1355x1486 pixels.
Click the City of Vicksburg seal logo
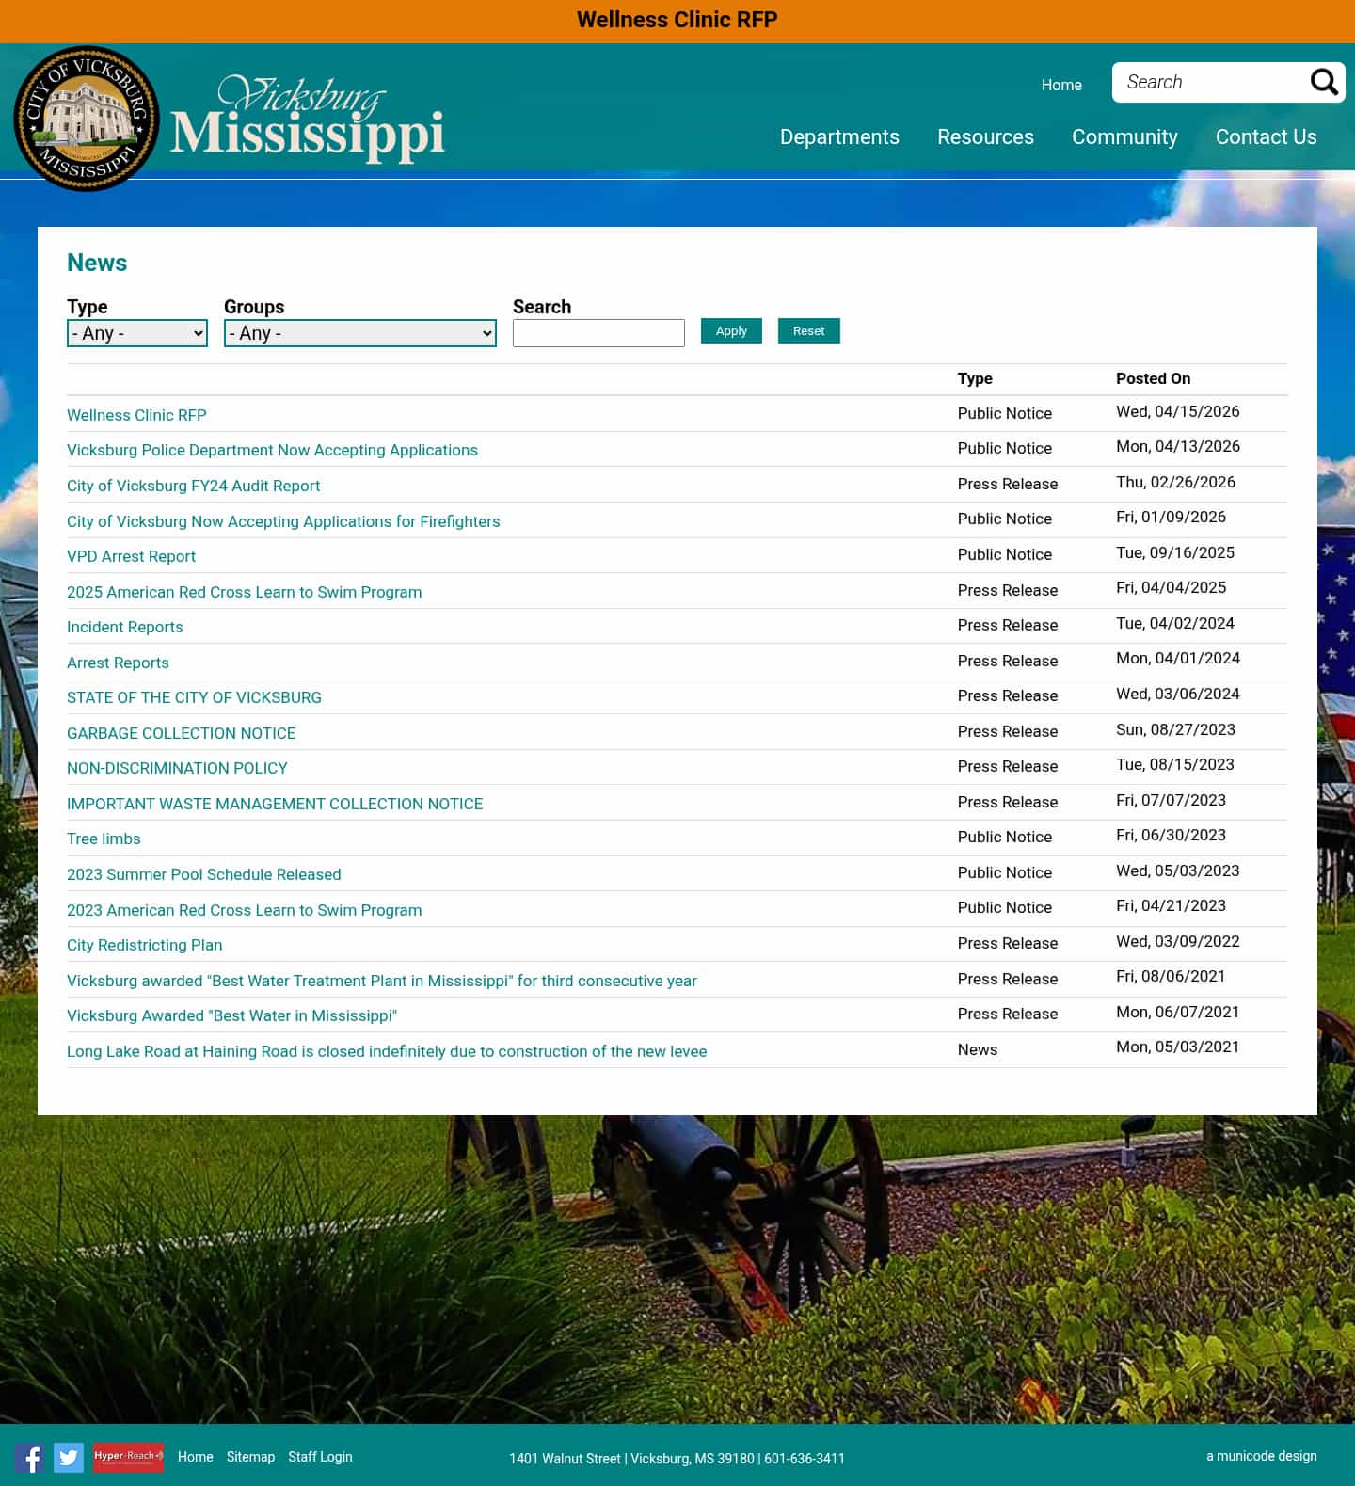click(x=87, y=118)
